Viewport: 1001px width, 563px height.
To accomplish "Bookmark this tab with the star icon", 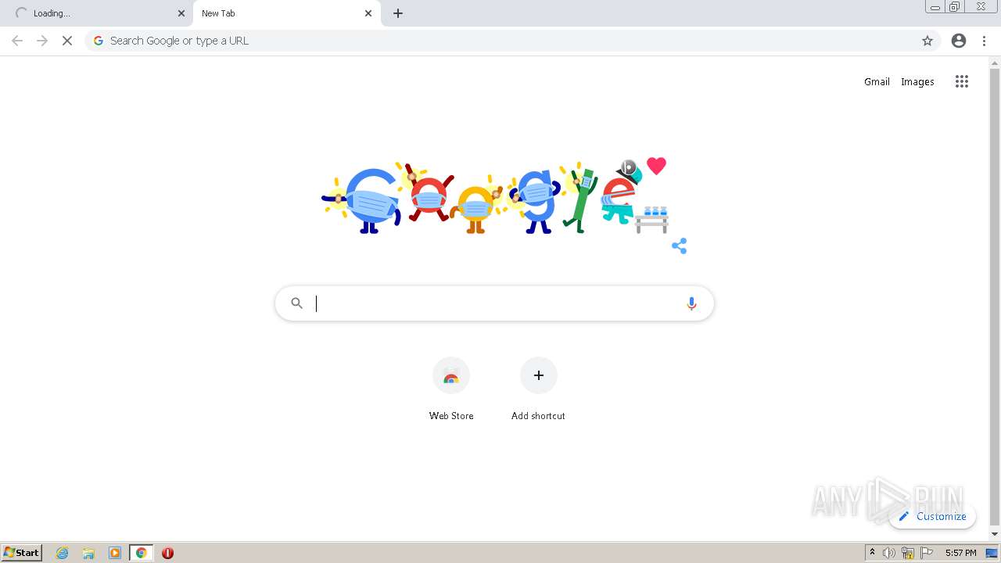I will point(927,41).
